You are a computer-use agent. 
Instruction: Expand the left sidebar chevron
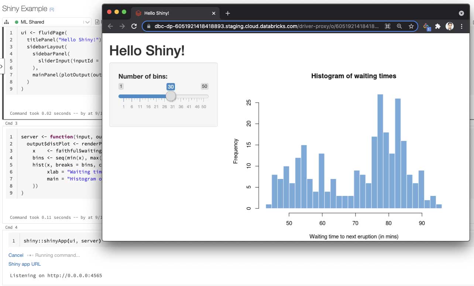[x=1, y=67]
